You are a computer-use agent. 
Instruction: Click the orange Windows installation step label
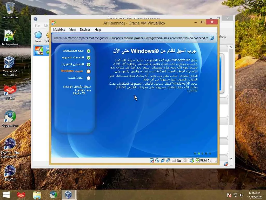click(x=72, y=71)
